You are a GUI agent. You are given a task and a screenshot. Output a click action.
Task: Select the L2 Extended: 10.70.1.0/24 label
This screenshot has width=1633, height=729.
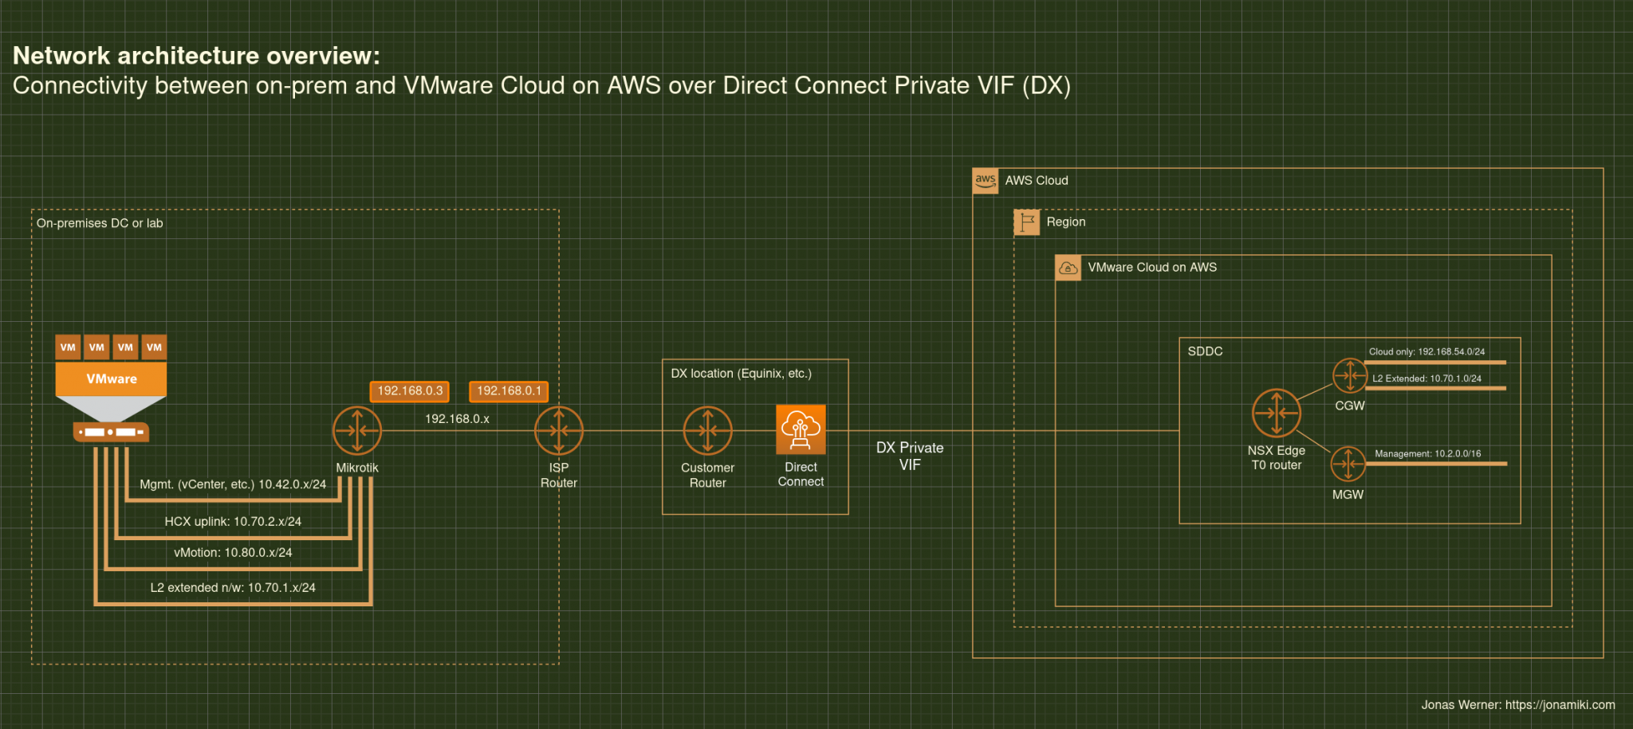(x=1426, y=379)
